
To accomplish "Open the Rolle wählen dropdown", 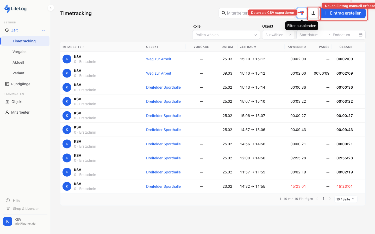I will 226,35.
